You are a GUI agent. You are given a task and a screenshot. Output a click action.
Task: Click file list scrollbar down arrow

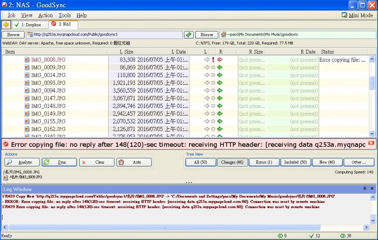click(372, 133)
